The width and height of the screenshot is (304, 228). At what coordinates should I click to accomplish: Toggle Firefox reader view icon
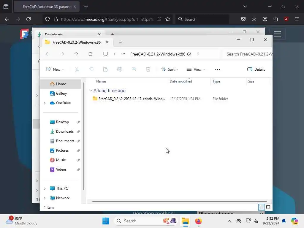159,19
